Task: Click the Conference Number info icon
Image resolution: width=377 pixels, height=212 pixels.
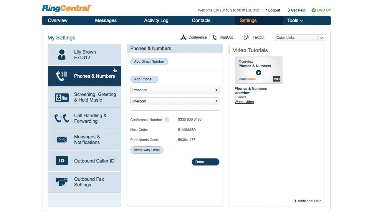Action: pos(167,120)
